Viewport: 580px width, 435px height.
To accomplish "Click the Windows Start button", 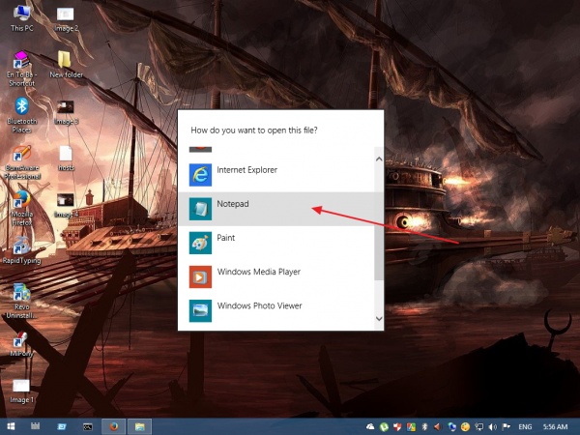I will [10, 425].
